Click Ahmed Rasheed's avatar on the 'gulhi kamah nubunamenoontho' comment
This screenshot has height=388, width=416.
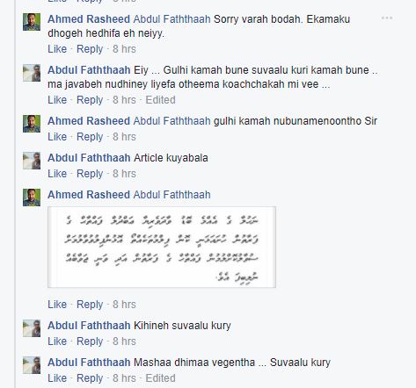click(x=32, y=124)
